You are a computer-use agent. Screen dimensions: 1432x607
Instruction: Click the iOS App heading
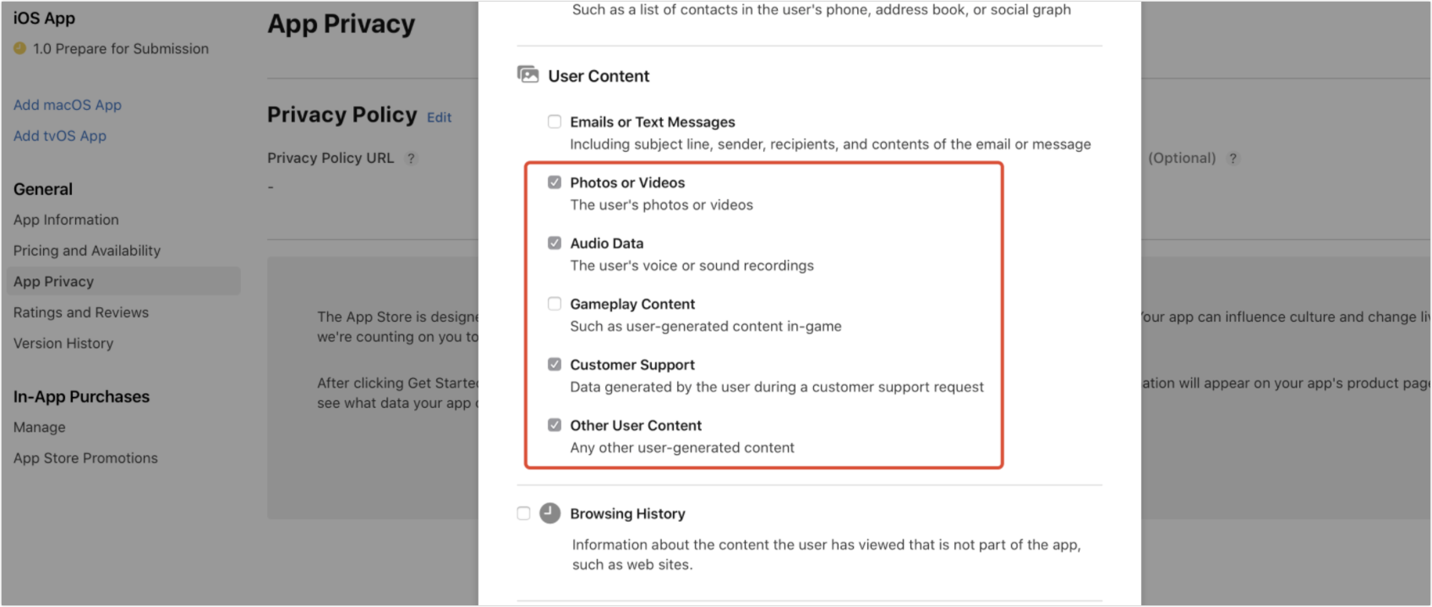[x=44, y=18]
